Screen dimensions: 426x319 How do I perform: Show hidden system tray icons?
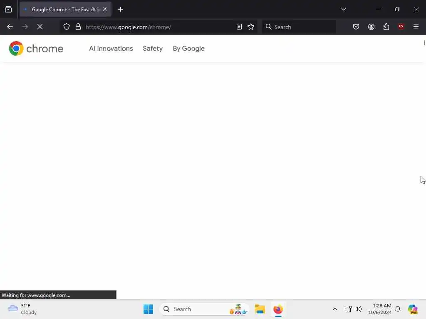point(335,309)
